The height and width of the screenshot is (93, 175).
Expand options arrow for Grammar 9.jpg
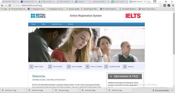tap(79, 90)
